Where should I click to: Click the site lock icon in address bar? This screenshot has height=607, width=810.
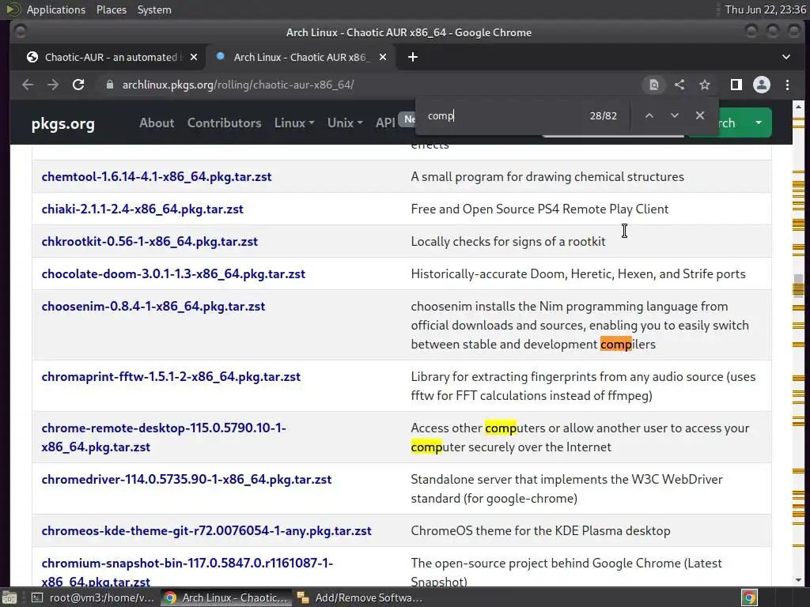109,85
